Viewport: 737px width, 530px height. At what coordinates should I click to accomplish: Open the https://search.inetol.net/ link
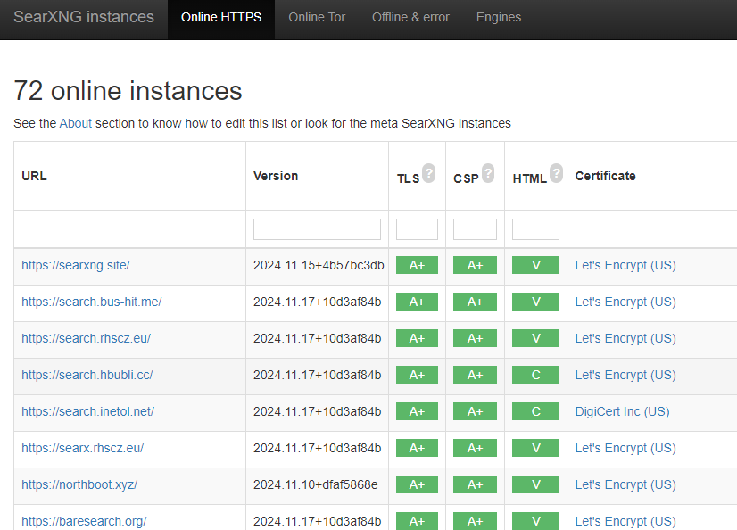coord(88,411)
